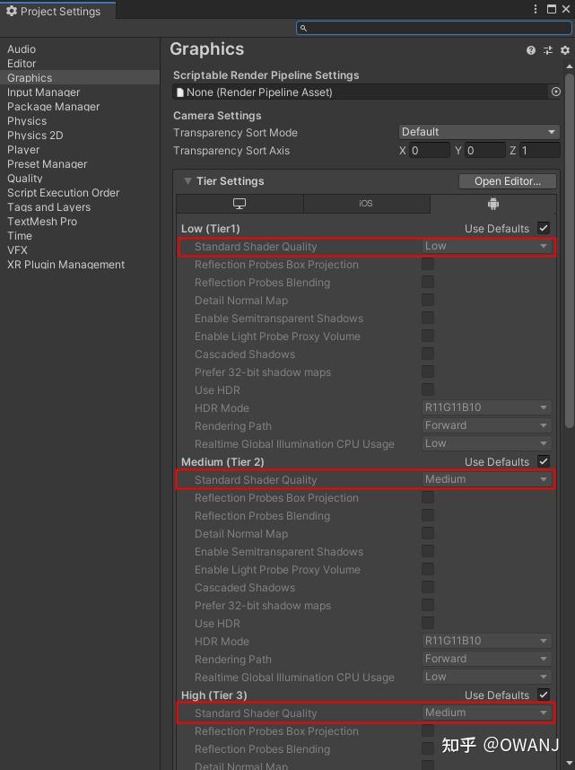Image resolution: width=575 pixels, height=770 pixels.
Task: Toggle Use Defaults for Medium (Tier 2)
Action: click(x=544, y=461)
